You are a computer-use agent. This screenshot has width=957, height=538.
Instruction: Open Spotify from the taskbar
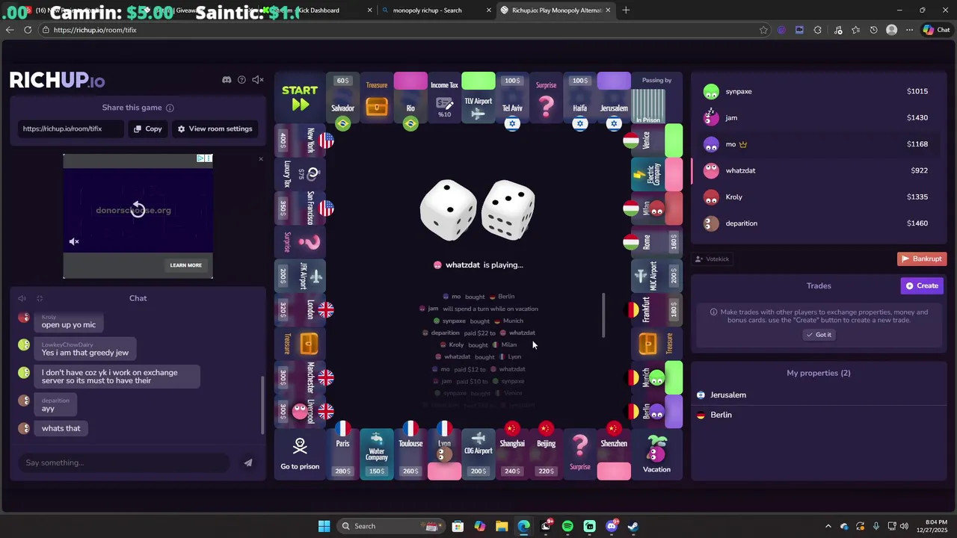pyautogui.click(x=567, y=526)
